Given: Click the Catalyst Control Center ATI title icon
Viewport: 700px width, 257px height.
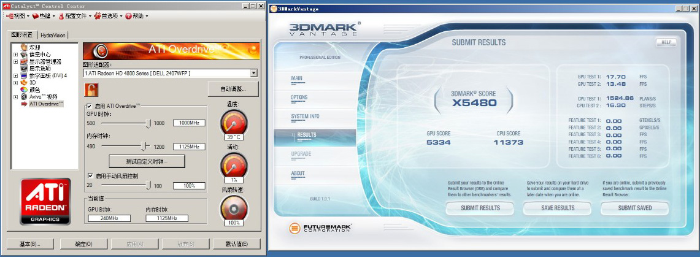Looking at the screenshot, I should click(x=6, y=6).
